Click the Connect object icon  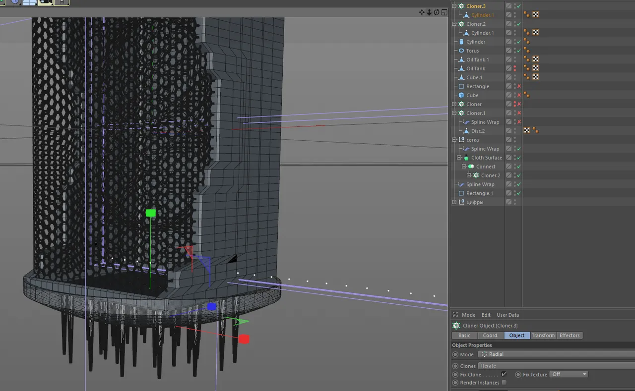tap(471, 167)
